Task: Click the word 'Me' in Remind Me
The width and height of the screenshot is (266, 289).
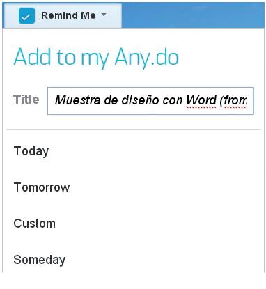Action: coord(88,15)
